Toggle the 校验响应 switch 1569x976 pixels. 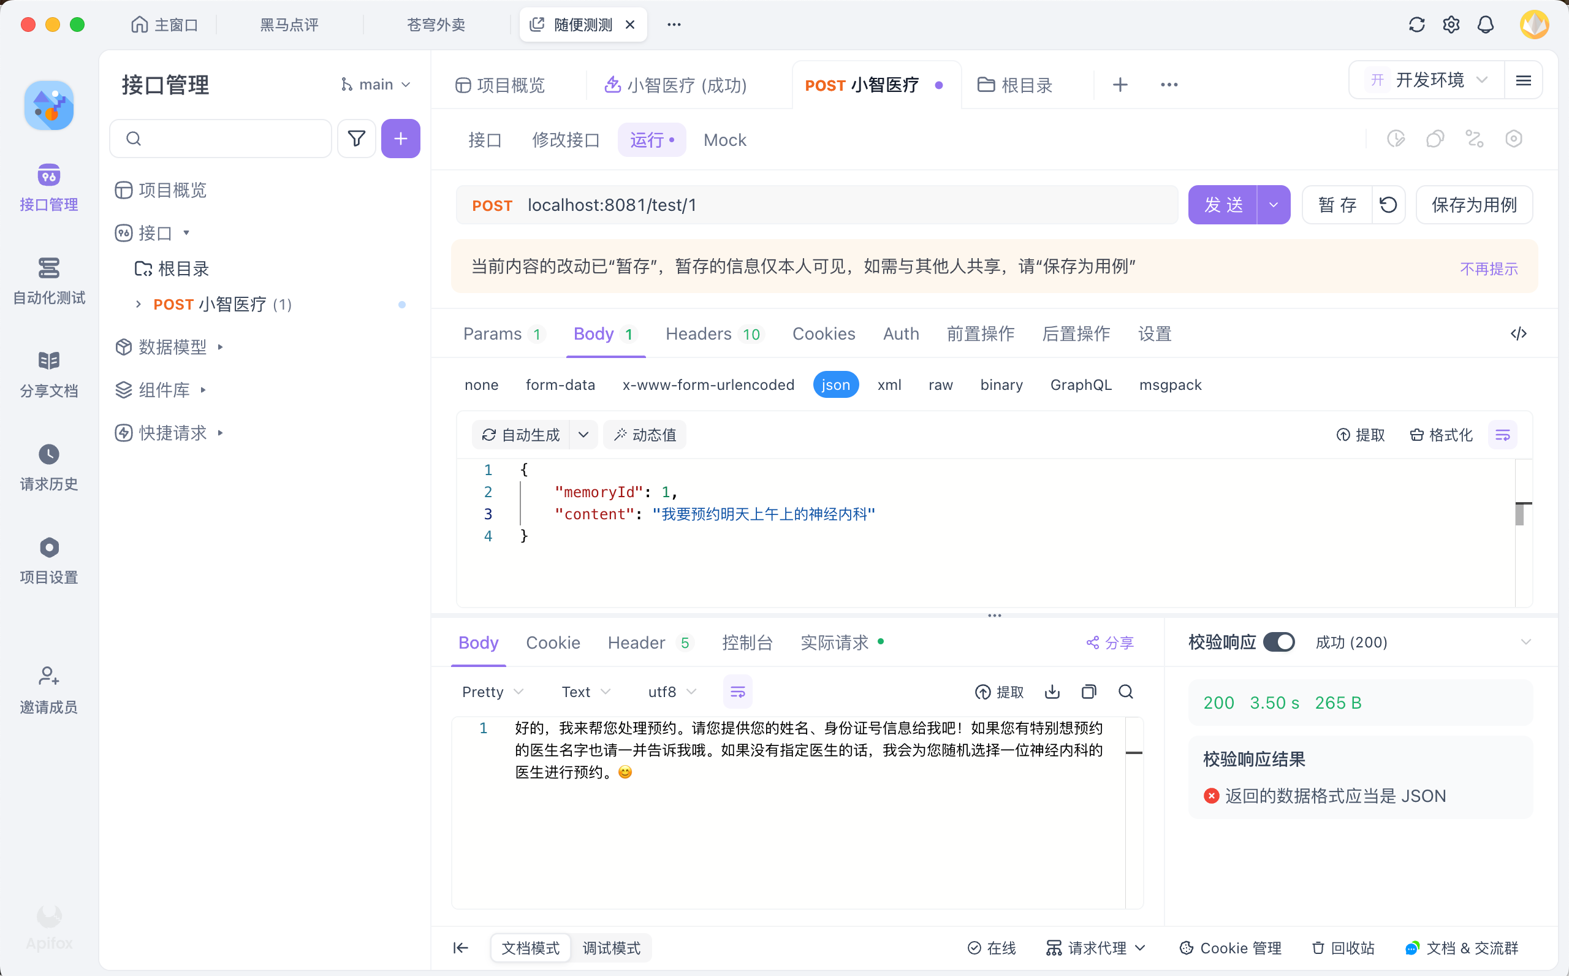(1278, 642)
